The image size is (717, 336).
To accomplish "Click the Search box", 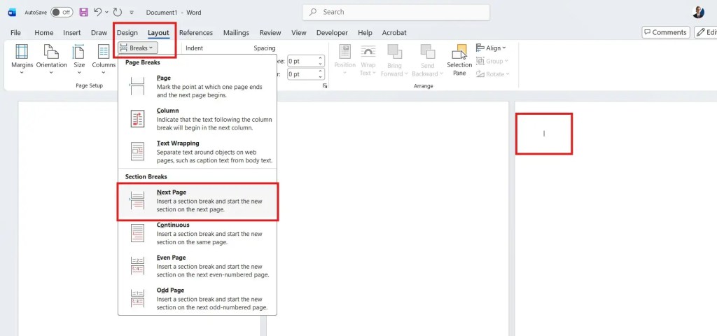I will coord(396,13).
